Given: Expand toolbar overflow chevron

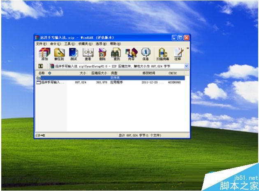Looking at the screenshot, I should click(x=187, y=48).
